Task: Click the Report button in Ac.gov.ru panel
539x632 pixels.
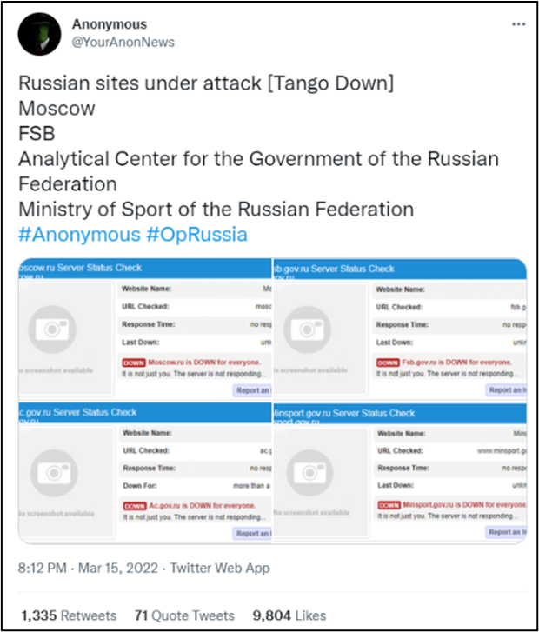Action: (x=252, y=533)
